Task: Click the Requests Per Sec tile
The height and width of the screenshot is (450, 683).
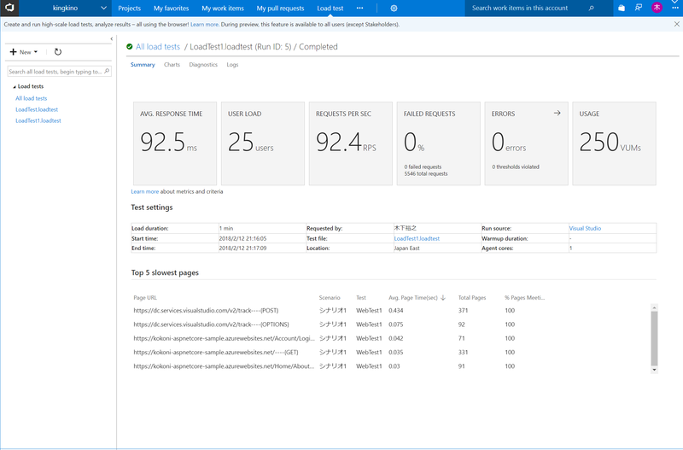Action: coord(351,143)
